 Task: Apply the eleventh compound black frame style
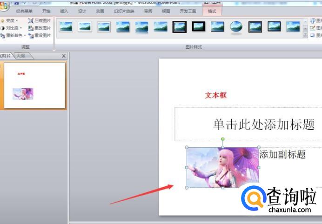tap(255, 27)
